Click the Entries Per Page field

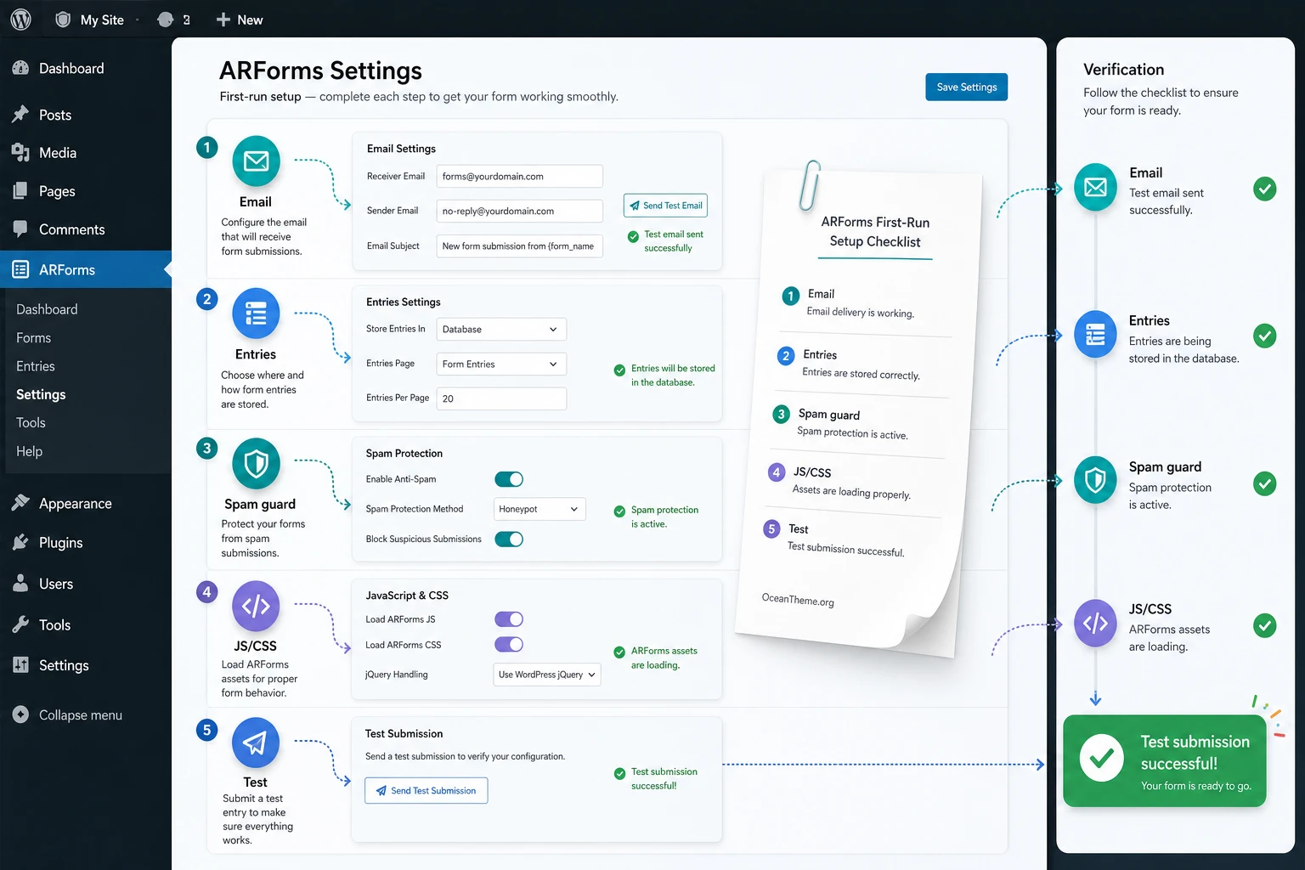(501, 398)
